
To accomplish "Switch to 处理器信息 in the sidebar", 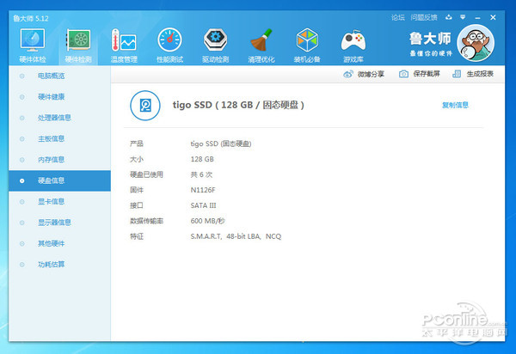I will tap(55, 118).
